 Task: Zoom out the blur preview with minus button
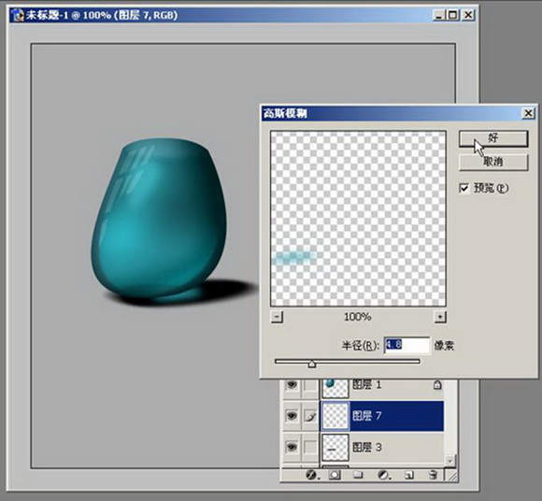point(277,317)
